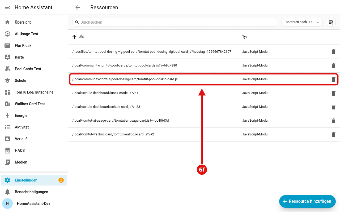Go back with the arrow next to Ressourcen
The image size is (340, 212).
(x=78, y=7)
